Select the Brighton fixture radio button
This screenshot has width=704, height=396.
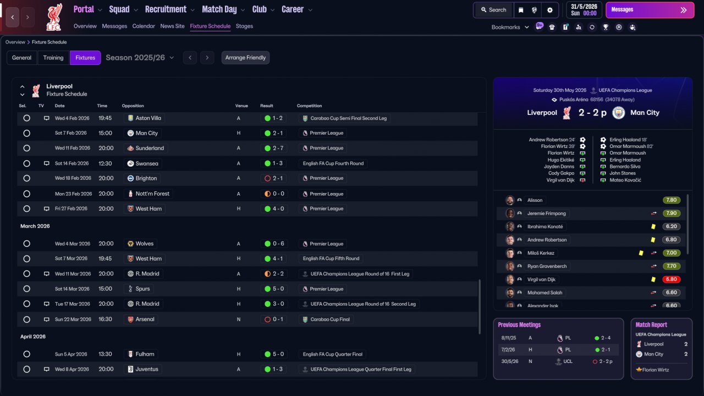[26, 178]
